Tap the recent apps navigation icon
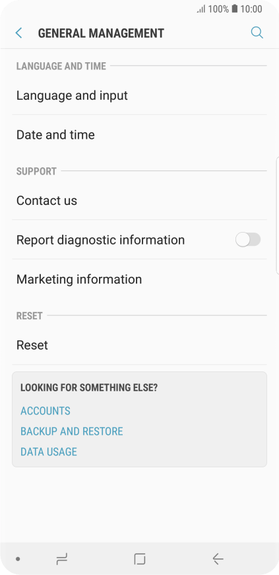Viewport: 279px width, 575px height. click(x=62, y=559)
